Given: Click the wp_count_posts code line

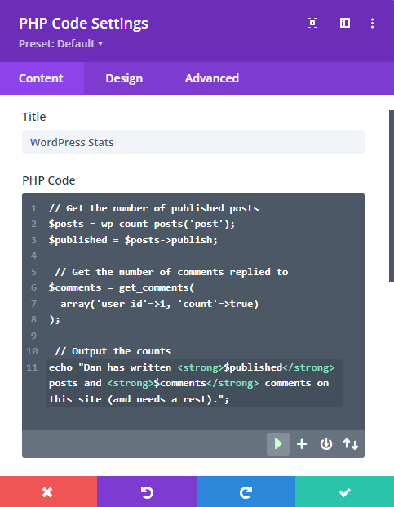Looking at the screenshot, I should coord(142,224).
